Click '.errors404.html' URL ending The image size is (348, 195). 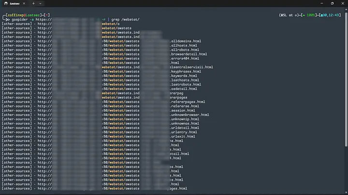[x=185, y=59]
